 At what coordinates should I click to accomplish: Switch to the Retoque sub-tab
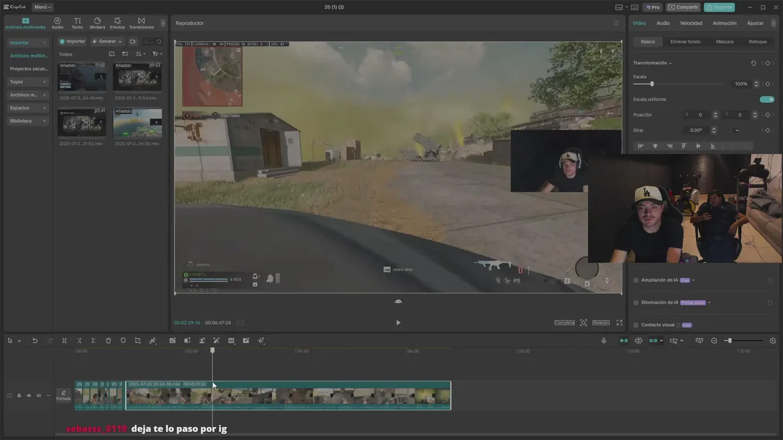pyautogui.click(x=758, y=42)
